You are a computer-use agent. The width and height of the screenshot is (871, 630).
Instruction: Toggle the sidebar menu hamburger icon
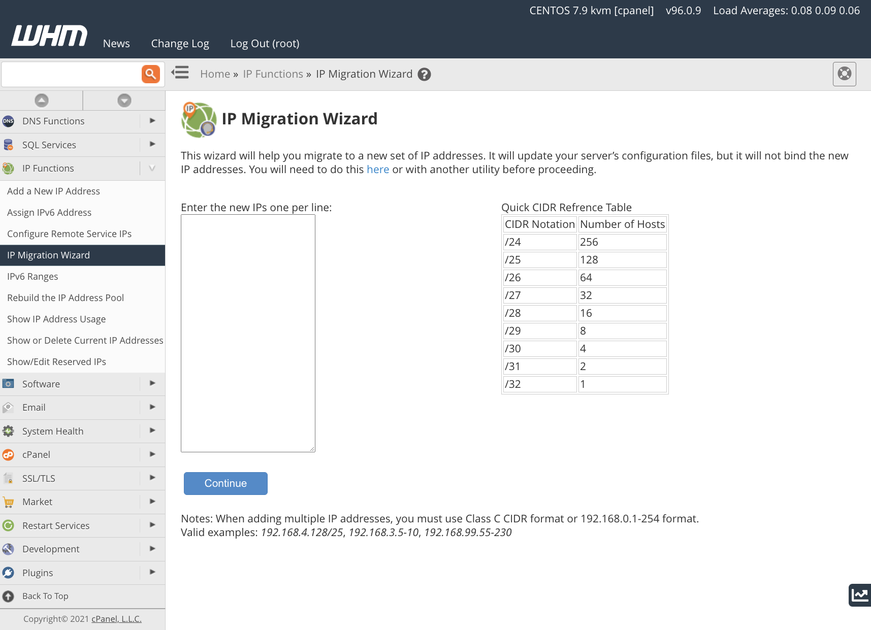point(180,73)
